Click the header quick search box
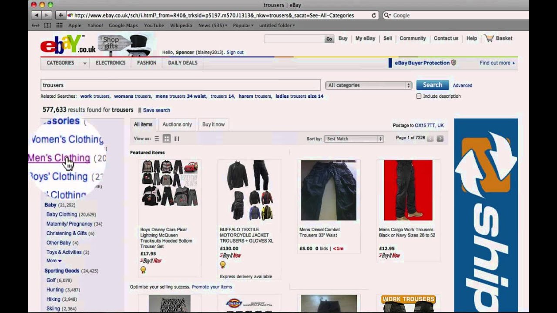 pos(295,39)
